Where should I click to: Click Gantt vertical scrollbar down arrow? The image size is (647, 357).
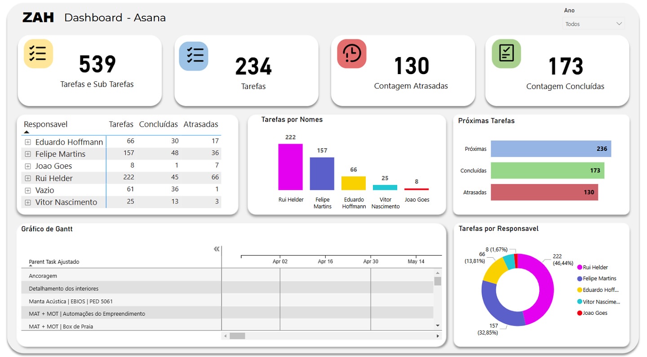click(x=438, y=325)
